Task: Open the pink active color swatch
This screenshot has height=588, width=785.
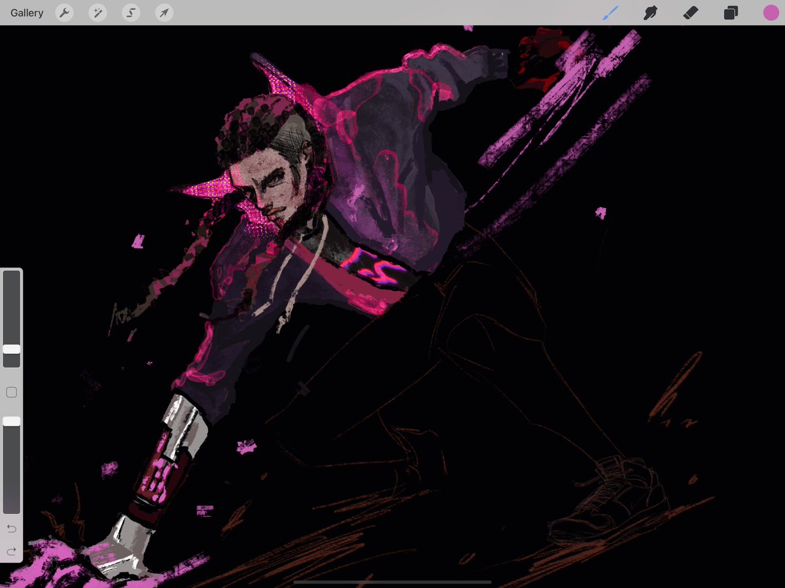Action: tap(771, 12)
